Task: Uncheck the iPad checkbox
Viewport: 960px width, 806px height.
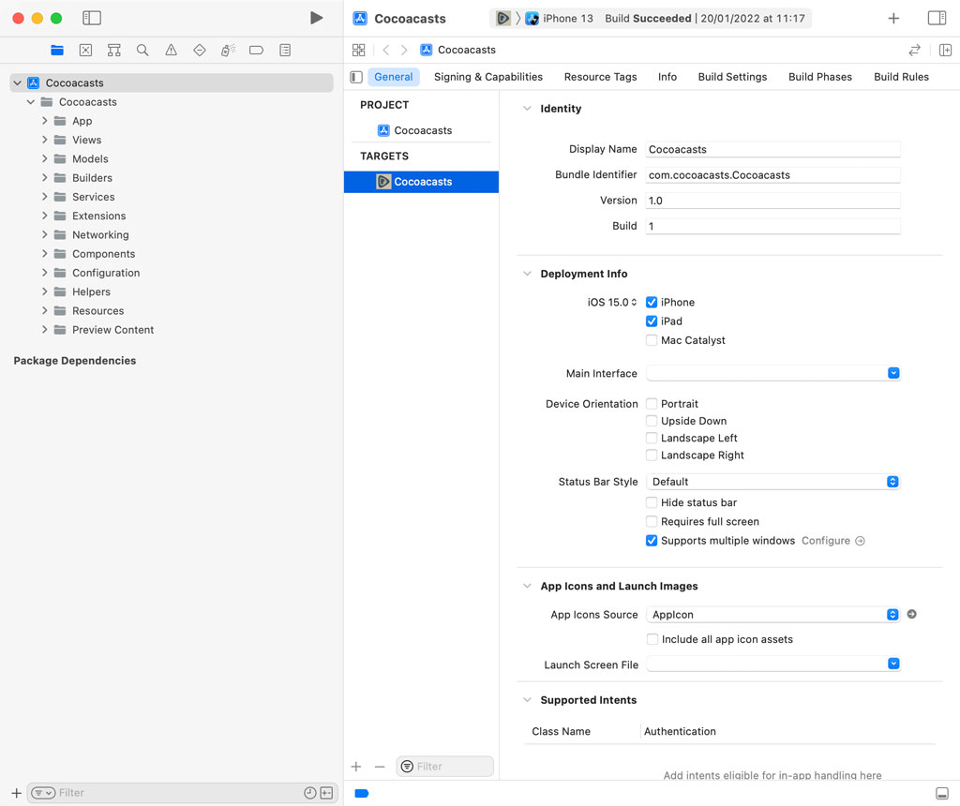Action: pos(652,321)
